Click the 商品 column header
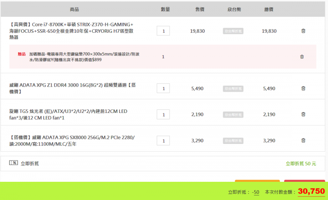This screenshot has height=200, width=328. click(x=74, y=9)
